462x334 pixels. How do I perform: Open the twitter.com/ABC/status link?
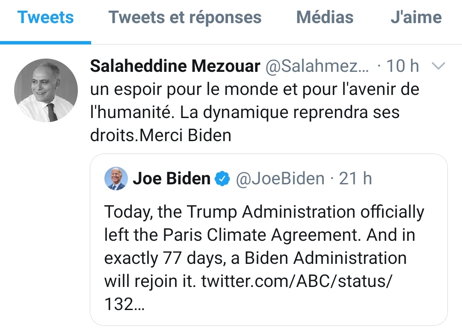pos(296,281)
